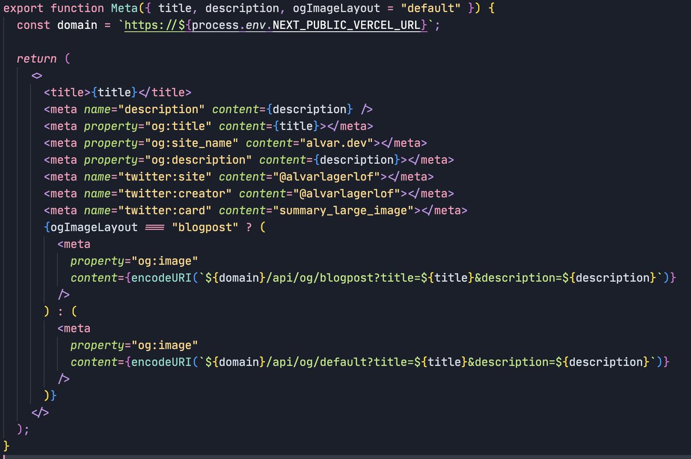The width and height of the screenshot is (691, 459).
Task: Click the 'return' keyword
Action: [37, 59]
